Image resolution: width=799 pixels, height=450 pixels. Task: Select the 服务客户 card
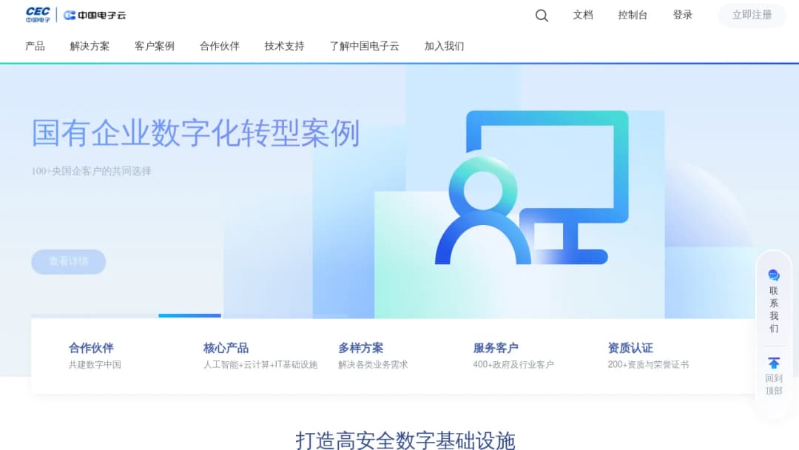click(513, 355)
